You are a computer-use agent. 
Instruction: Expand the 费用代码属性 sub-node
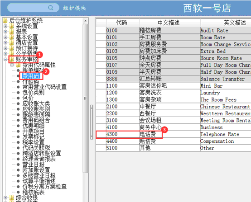point(12,65)
